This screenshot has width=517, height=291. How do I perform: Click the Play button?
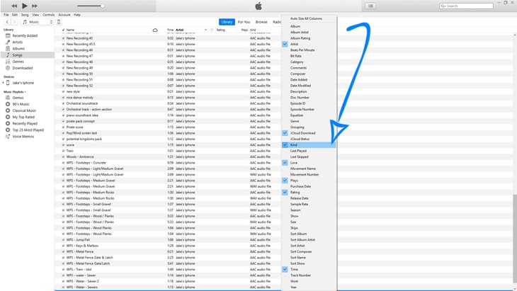coord(25,6)
